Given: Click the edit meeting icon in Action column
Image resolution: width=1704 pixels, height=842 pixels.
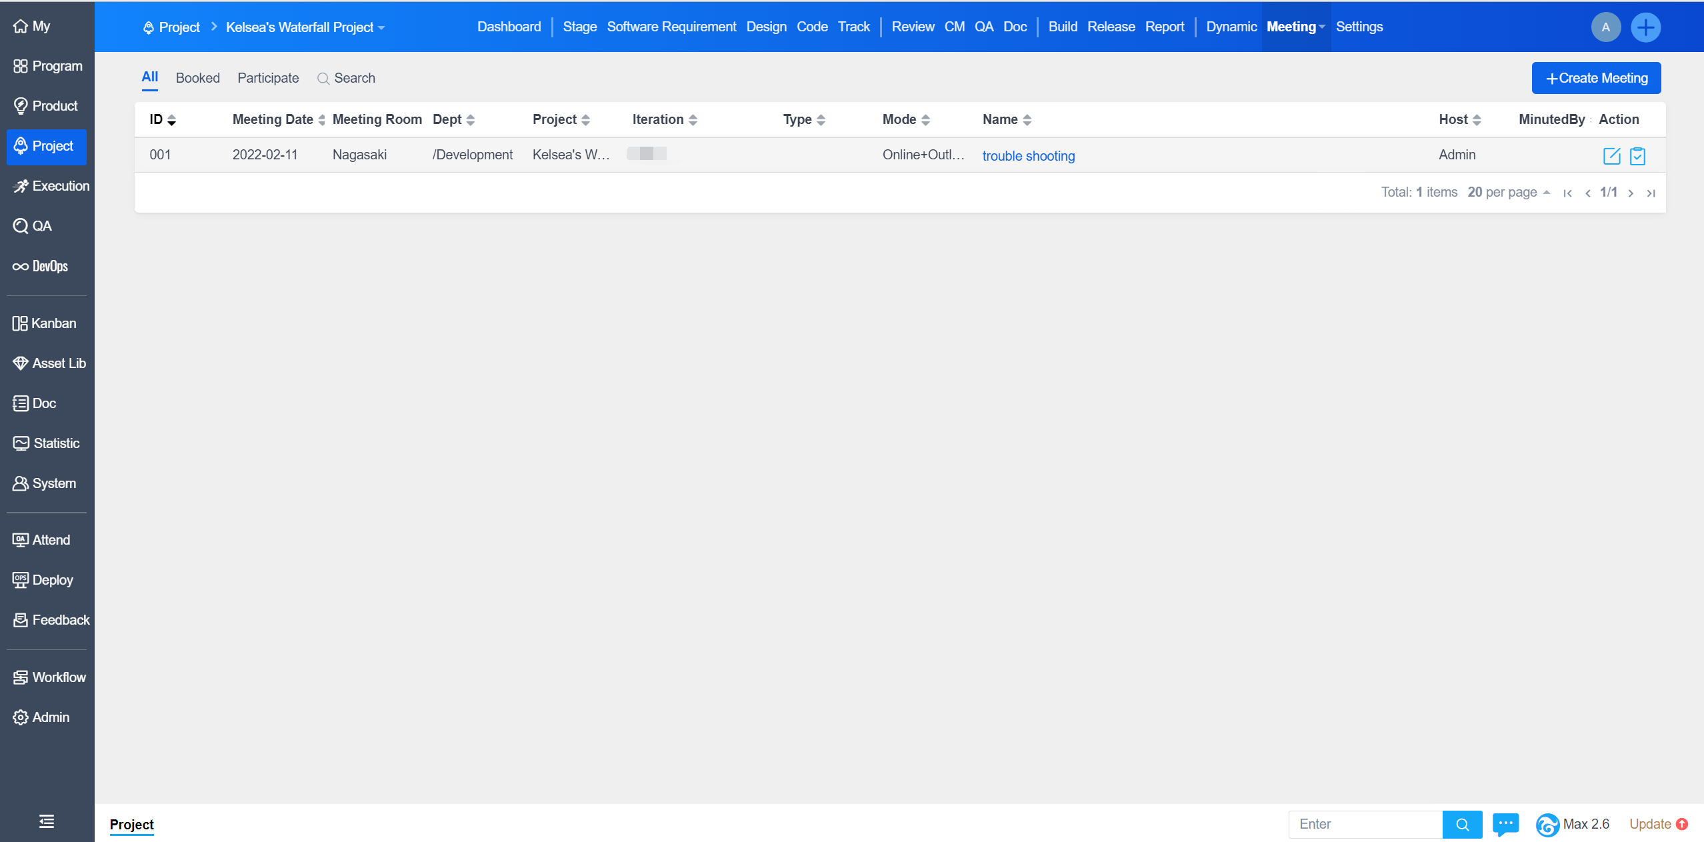Looking at the screenshot, I should pyautogui.click(x=1611, y=156).
